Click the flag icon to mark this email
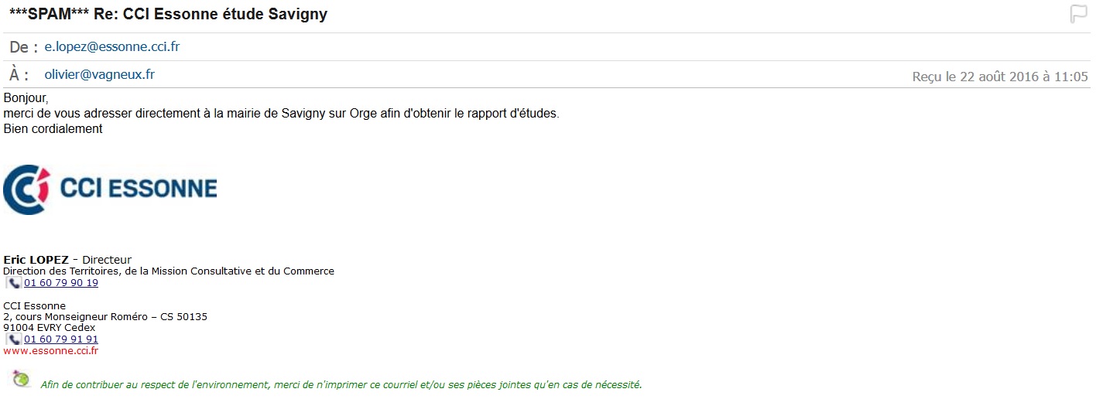Image resolution: width=1096 pixels, height=399 pixels. [x=1078, y=14]
